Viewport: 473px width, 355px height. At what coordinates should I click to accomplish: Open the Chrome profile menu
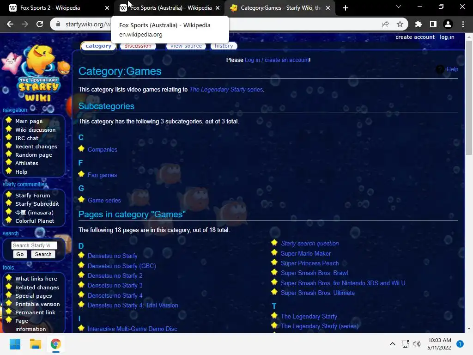(448, 24)
